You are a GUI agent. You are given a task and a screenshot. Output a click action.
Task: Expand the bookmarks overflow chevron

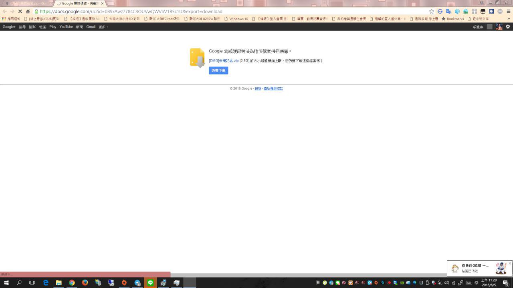coord(509,19)
